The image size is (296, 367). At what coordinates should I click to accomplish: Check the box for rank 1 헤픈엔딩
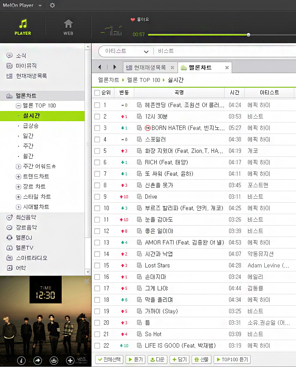(97, 105)
